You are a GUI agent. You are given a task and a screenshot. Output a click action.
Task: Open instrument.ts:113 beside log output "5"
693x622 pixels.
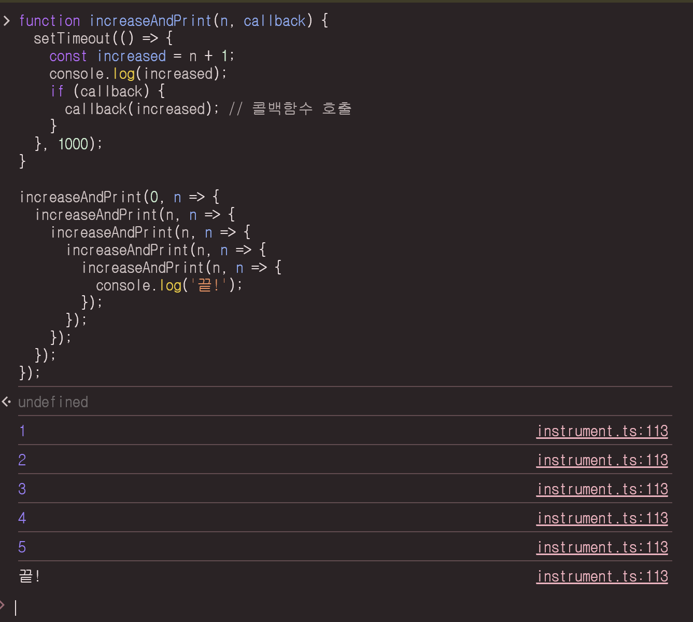602,547
